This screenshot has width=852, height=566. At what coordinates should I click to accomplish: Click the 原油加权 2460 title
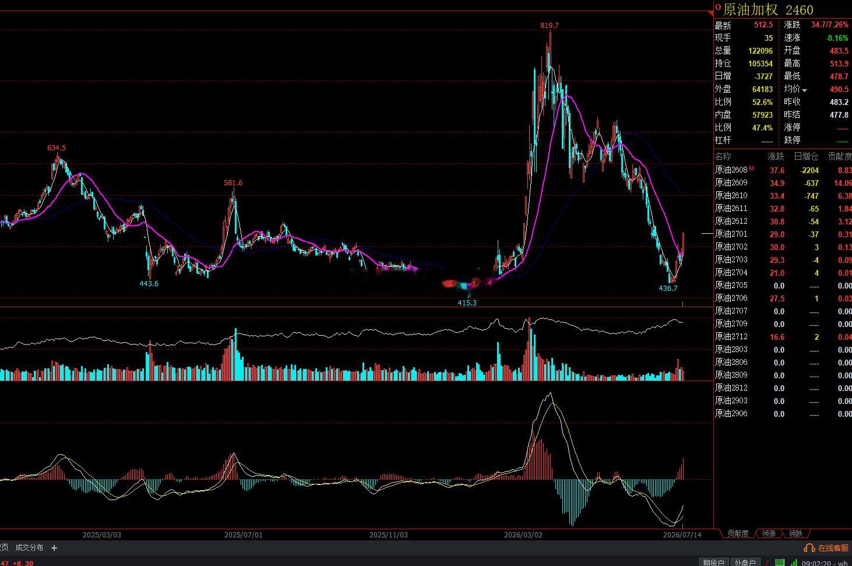(768, 10)
